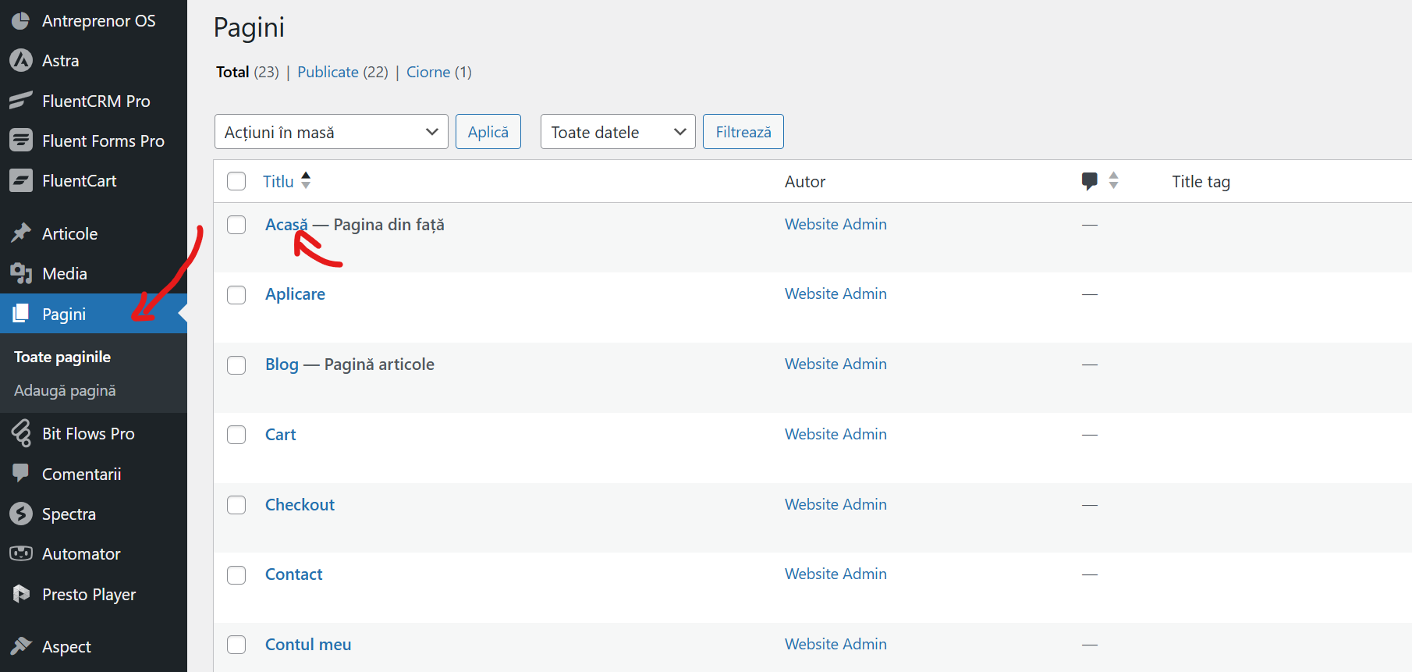Sort pages by comments bubble icon
This screenshot has height=672, width=1412.
coord(1090,181)
